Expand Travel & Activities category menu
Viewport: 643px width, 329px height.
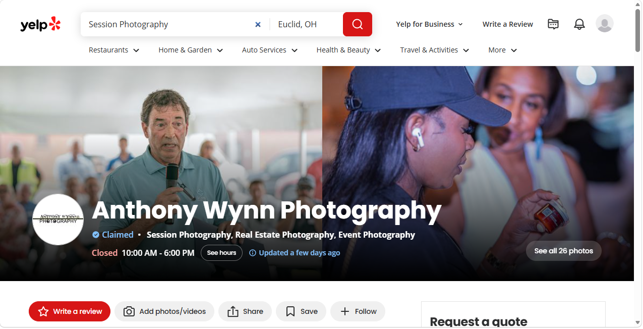click(435, 50)
